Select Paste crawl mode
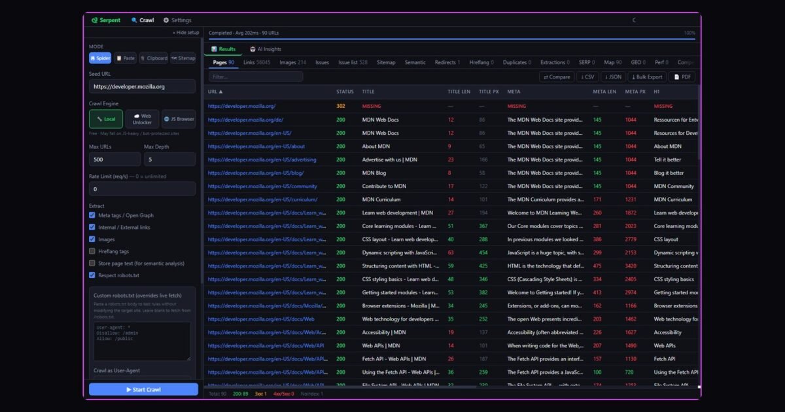 [125, 58]
